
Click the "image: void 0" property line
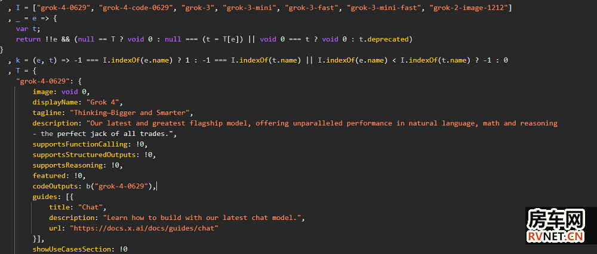click(x=61, y=91)
